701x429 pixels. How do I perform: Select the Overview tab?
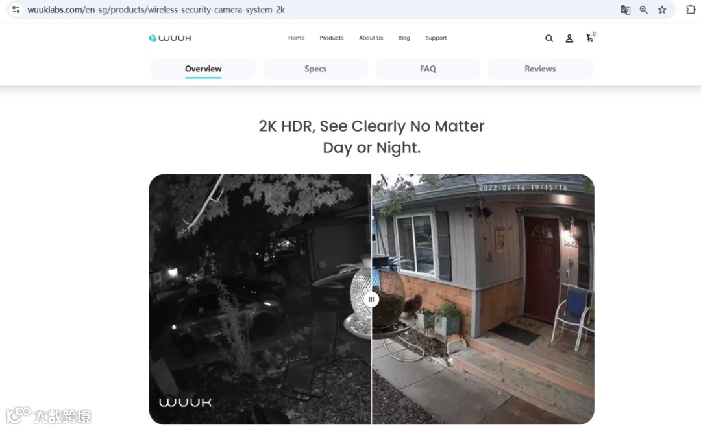coord(203,69)
